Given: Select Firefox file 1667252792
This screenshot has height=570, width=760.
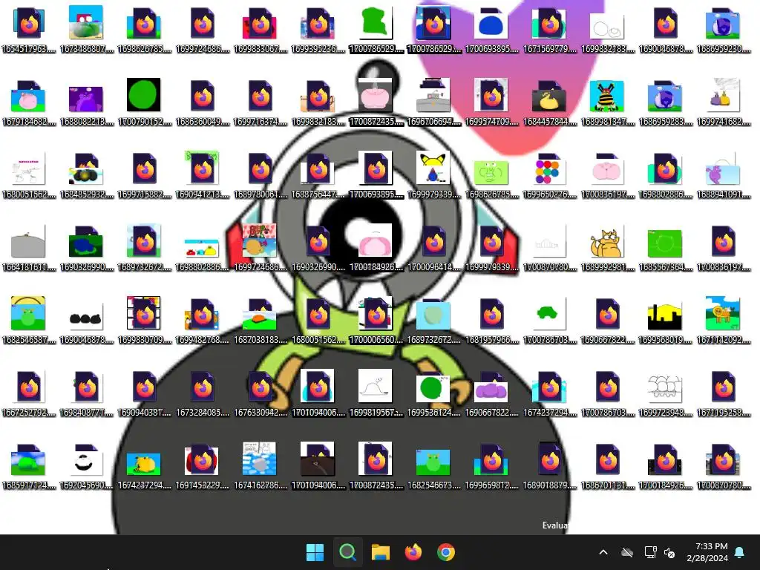Looking at the screenshot, I should [29, 393].
